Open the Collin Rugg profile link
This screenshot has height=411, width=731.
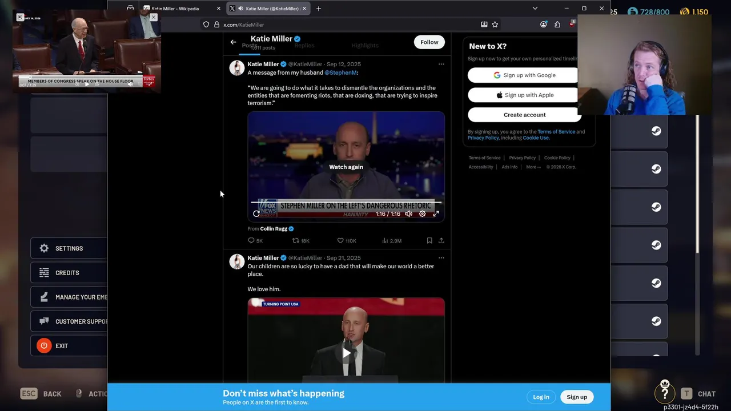tap(274, 229)
